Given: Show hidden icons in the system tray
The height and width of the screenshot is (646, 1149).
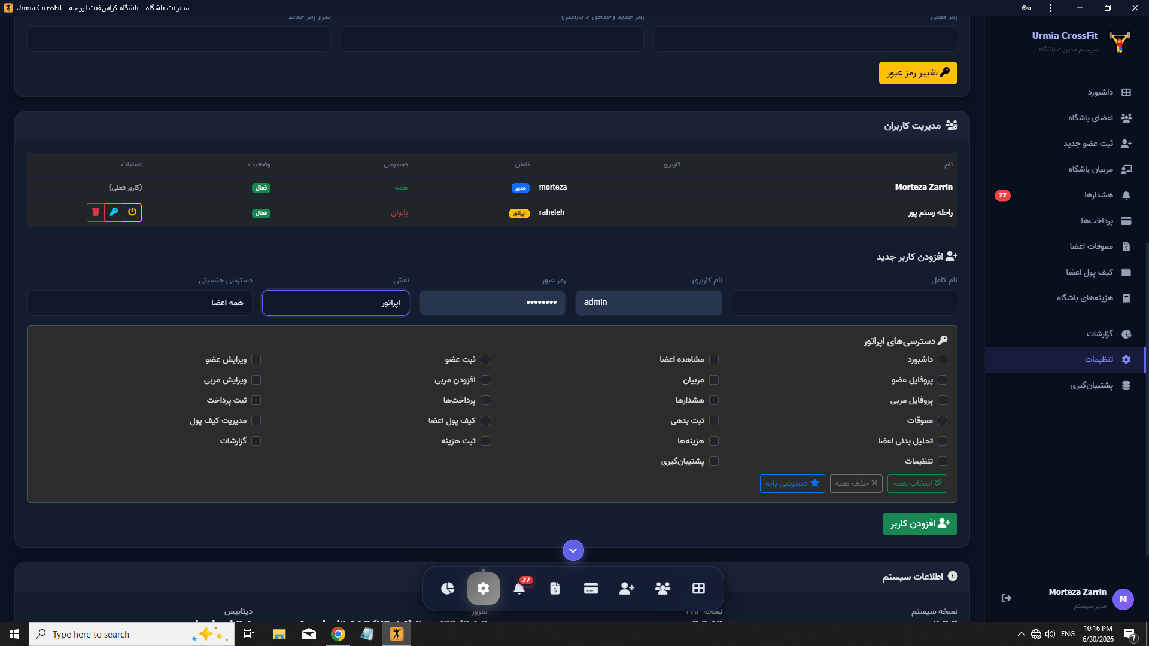Looking at the screenshot, I should (x=1021, y=634).
